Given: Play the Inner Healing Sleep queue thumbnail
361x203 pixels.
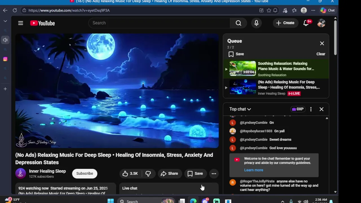Looking at the screenshot, I should (x=243, y=87).
